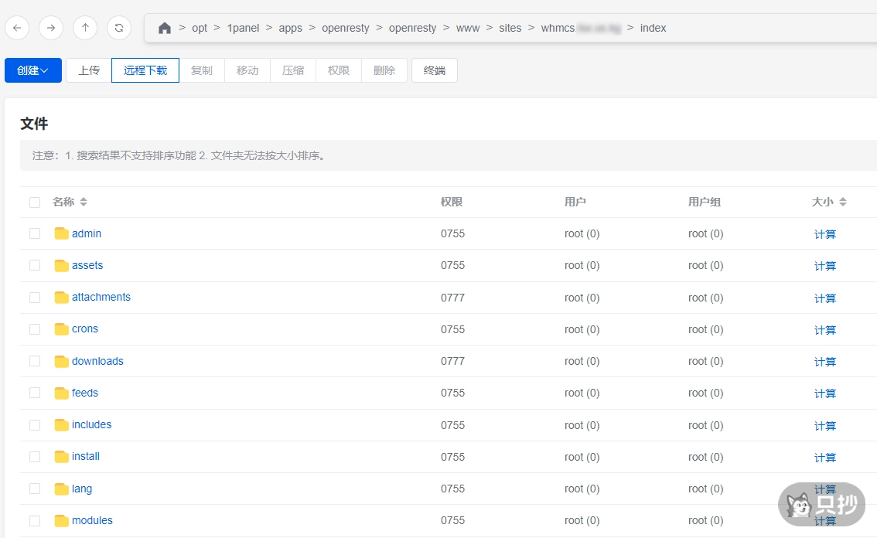The height and width of the screenshot is (538, 877).
Task: Click the back navigation arrow icon
Action: 17,28
